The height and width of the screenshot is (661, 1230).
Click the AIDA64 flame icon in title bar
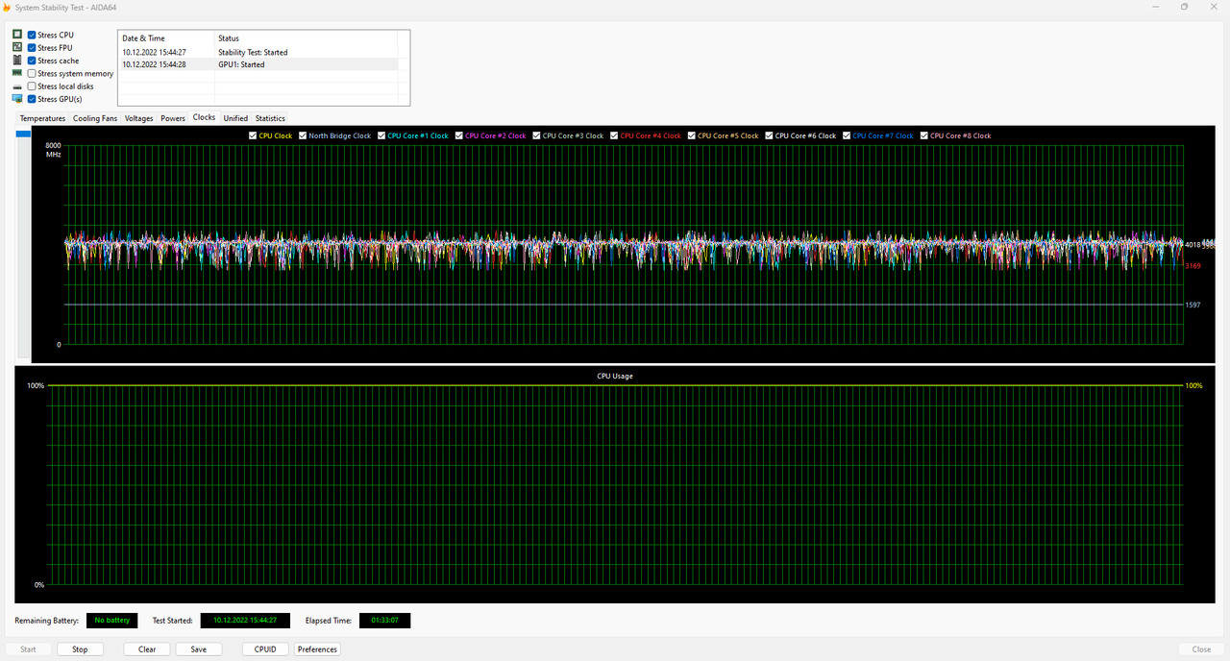pos(7,7)
